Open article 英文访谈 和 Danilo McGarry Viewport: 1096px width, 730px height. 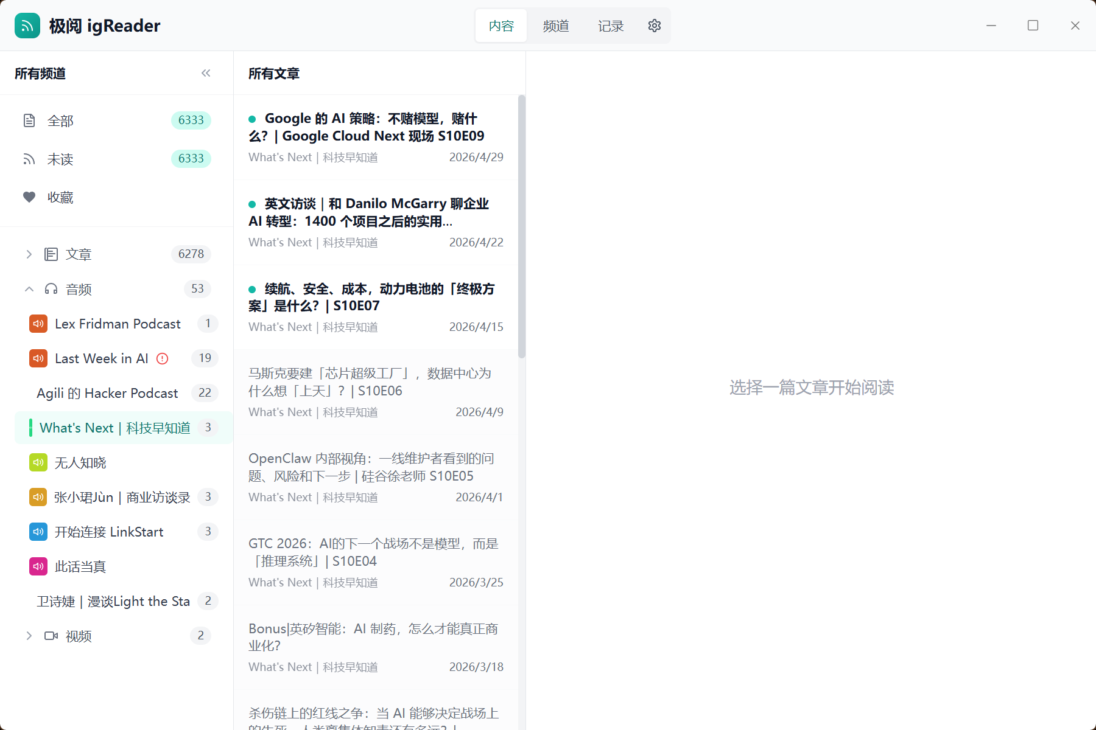pyautogui.click(x=376, y=223)
